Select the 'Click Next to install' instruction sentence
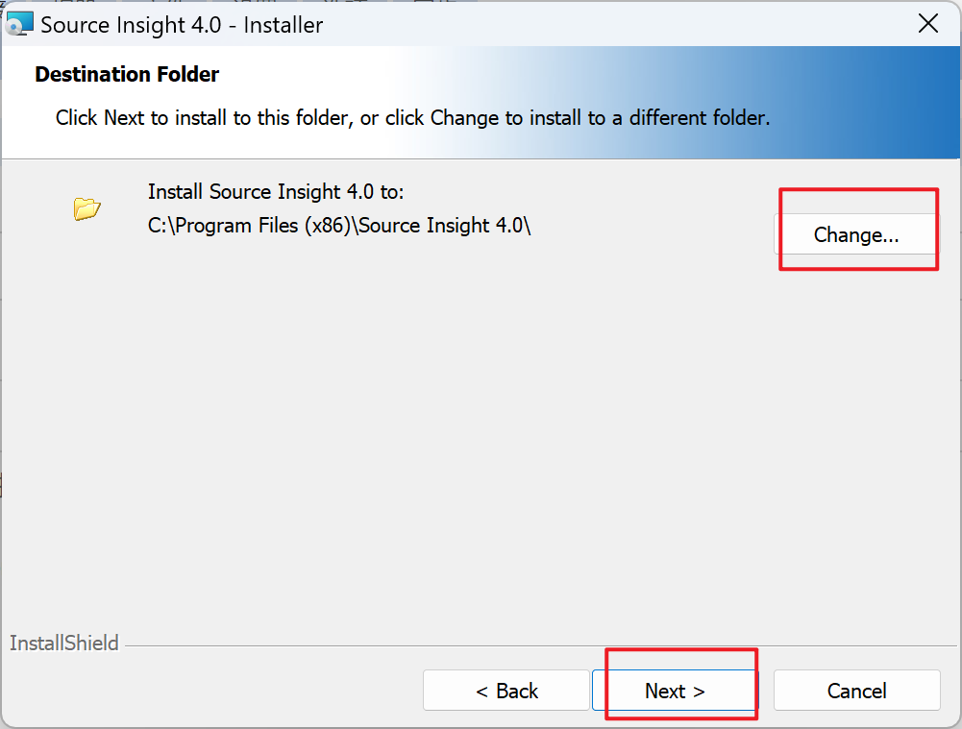The width and height of the screenshot is (962, 729). (x=413, y=117)
